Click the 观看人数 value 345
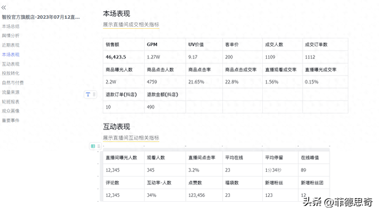 pos(151,170)
